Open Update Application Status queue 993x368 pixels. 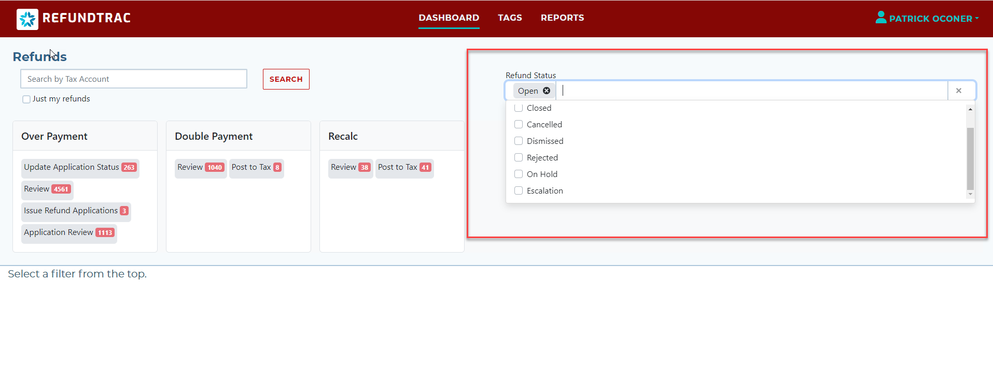point(80,168)
